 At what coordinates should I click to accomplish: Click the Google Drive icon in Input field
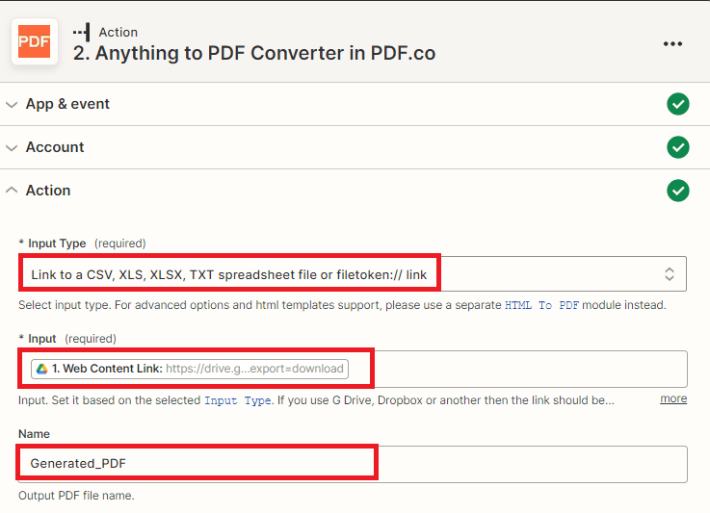pos(41,369)
